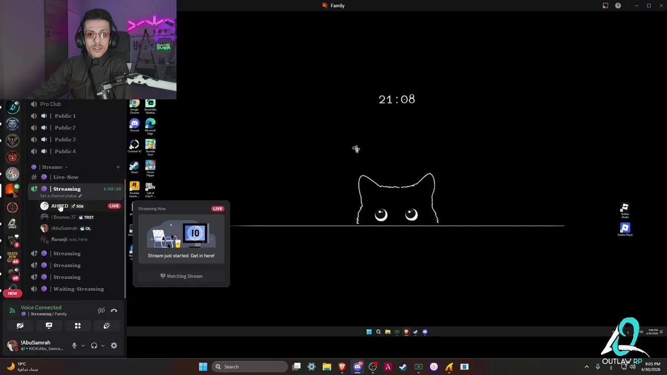The height and width of the screenshot is (375, 667).
Task: Open user panel for !AbuSamrah avatar
Action: click(13, 345)
